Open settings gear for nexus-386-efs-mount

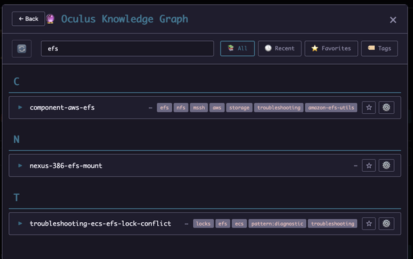386,166
